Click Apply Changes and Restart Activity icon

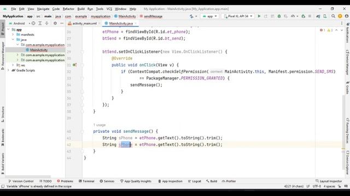pyautogui.click(x=266, y=16)
